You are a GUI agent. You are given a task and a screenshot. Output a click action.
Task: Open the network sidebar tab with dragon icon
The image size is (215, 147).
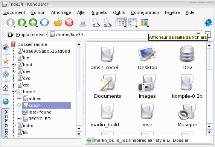[x=6, y=47]
